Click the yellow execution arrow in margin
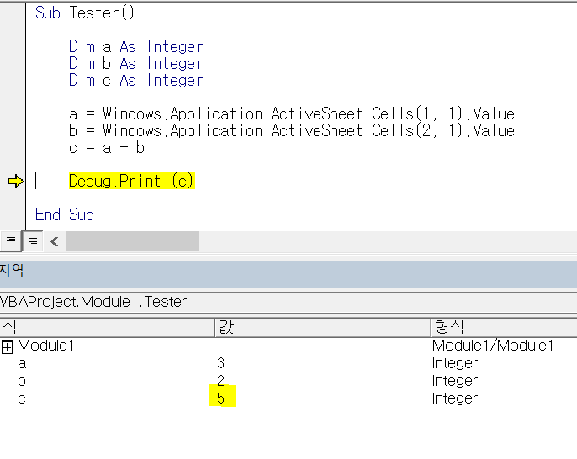Screen dimensions: 577x459 click(x=15, y=181)
